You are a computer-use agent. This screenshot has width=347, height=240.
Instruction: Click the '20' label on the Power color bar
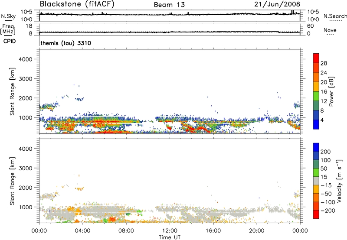pos(324,82)
